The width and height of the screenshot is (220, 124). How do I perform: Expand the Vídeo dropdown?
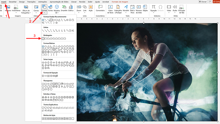pyautogui.click(x=169, y=13)
